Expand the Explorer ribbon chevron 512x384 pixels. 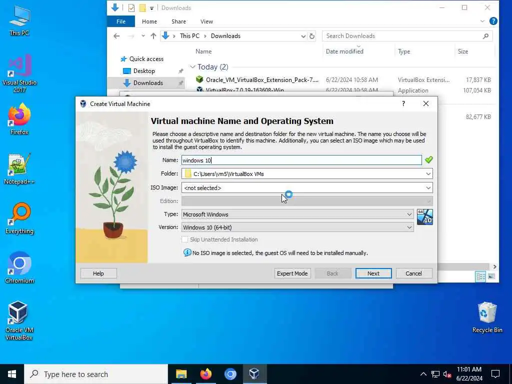(482, 21)
